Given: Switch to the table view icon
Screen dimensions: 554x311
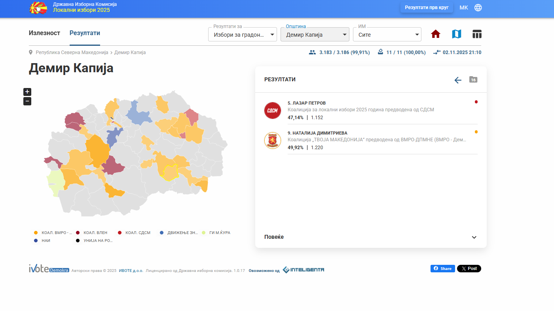Looking at the screenshot, I should point(477,34).
